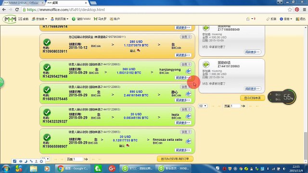Expand the participants dropdown menu
308x173 pixels.
[x=39, y=19]
